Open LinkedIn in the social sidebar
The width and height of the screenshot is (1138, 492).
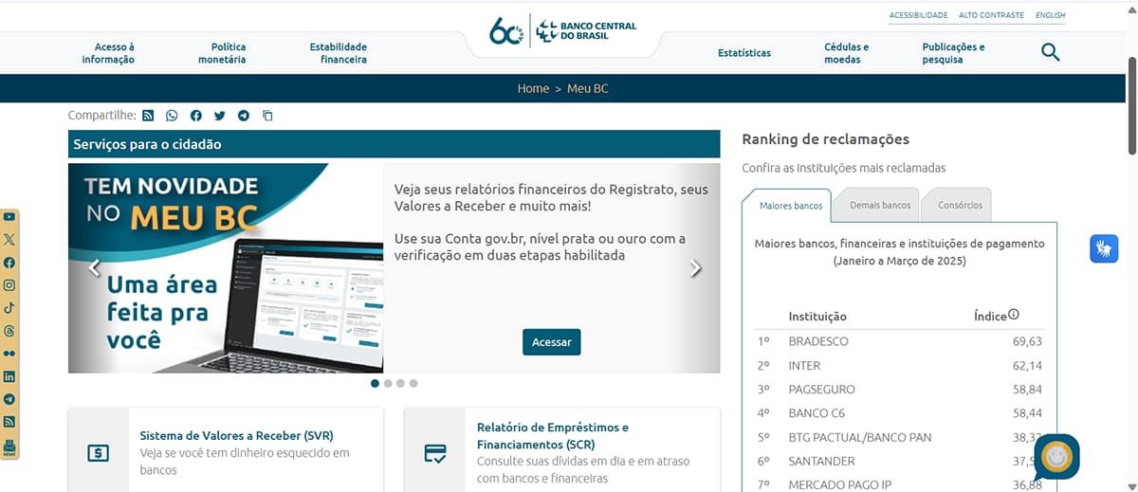click(9, 376)
